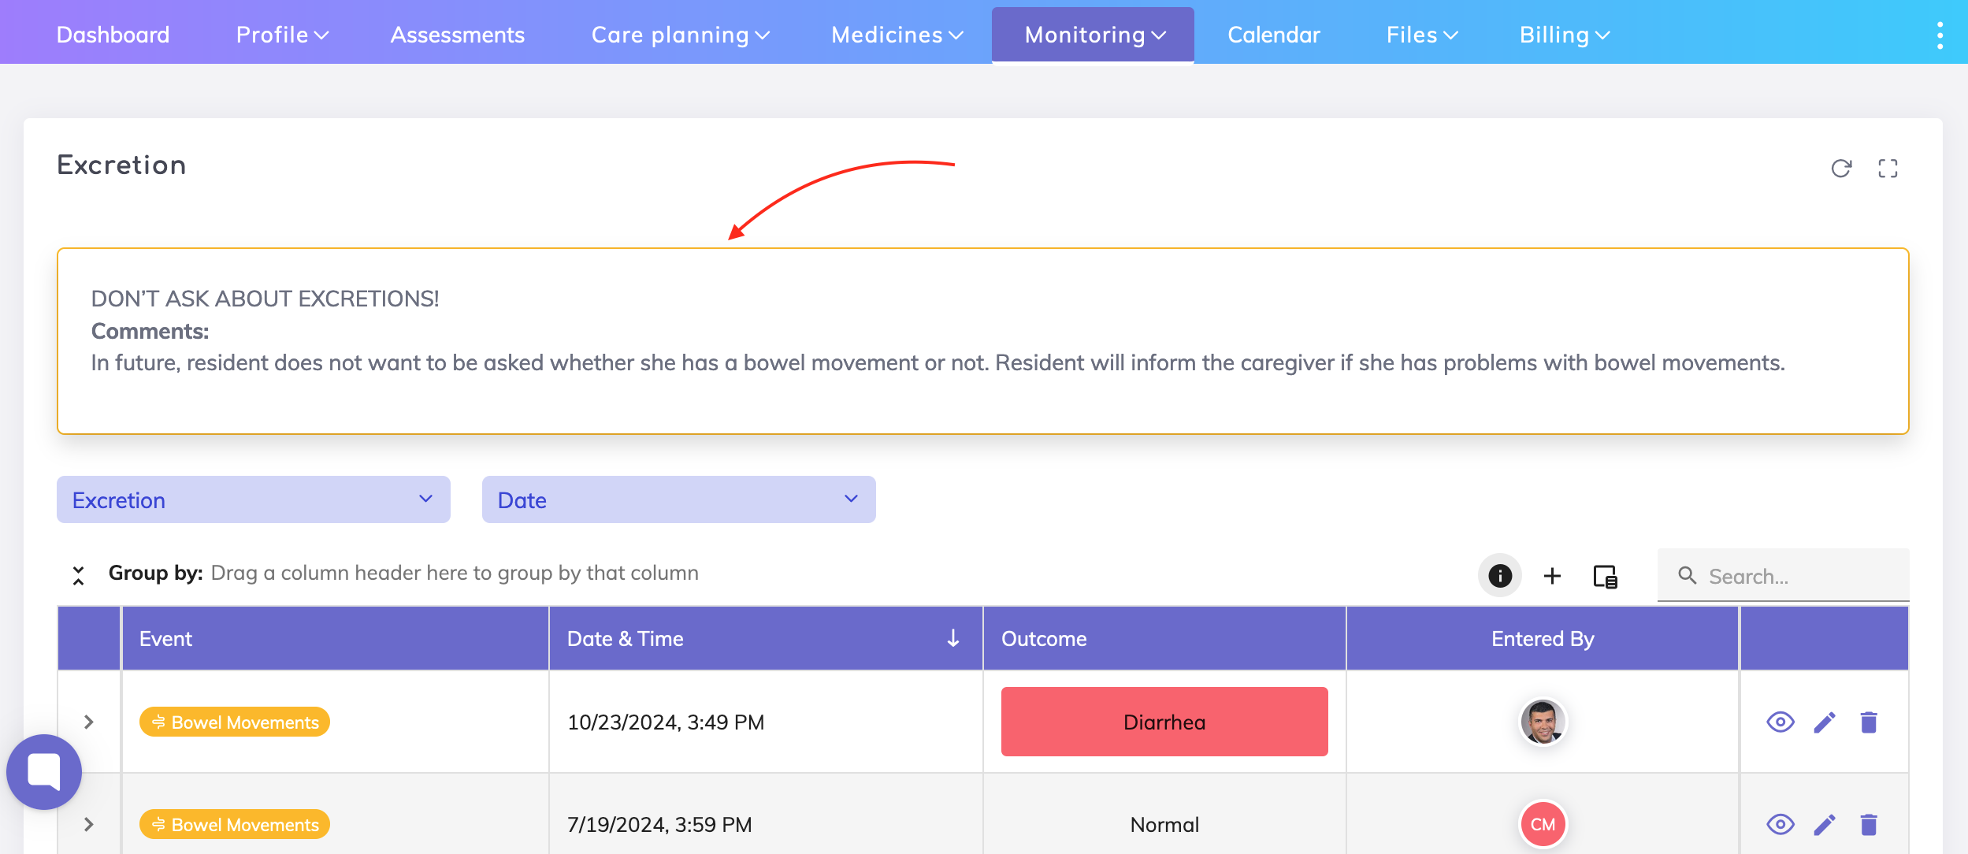Viewport: 1968px width, 854px height.
Task: Open the Care planning menu
Action: click(x=679, y=35)
